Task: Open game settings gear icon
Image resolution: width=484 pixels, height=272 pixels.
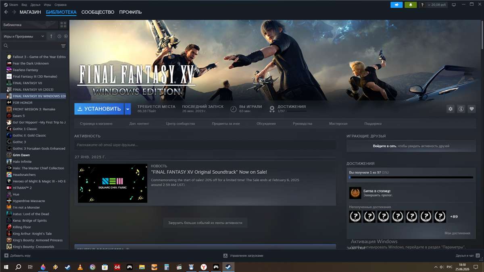Action: pos(451,109)
